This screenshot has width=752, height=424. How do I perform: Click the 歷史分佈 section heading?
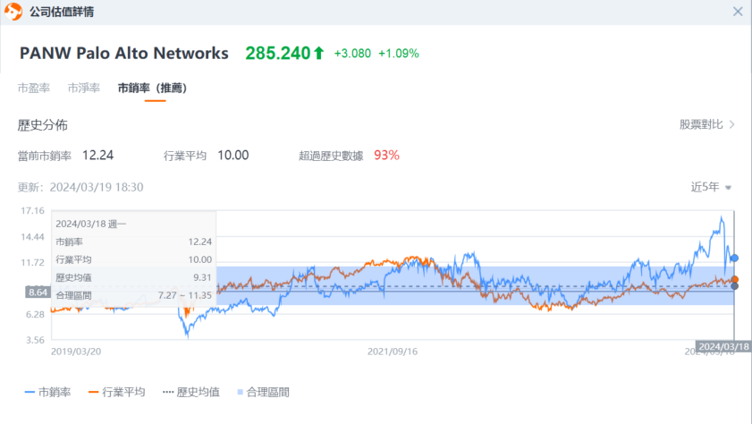point(43,125)
